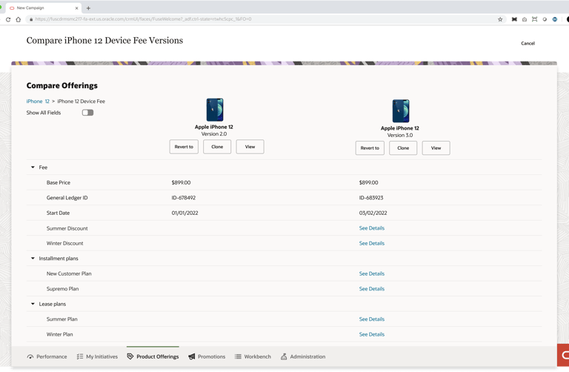Go to the Promotions tab

tap(207, 356)
